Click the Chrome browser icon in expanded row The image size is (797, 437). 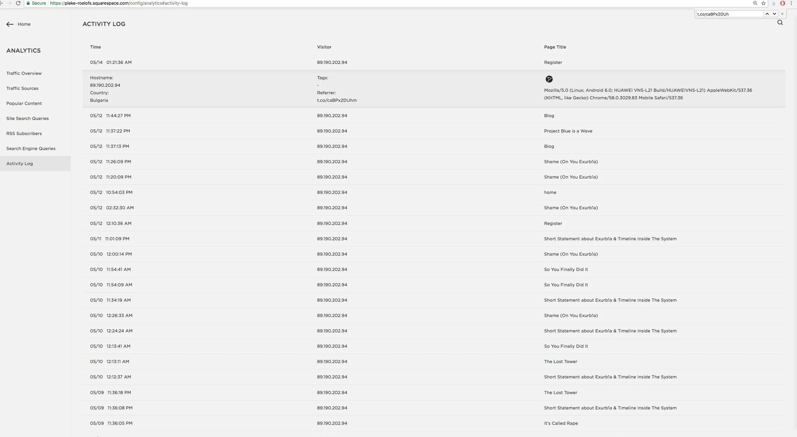tap(549, 79)
